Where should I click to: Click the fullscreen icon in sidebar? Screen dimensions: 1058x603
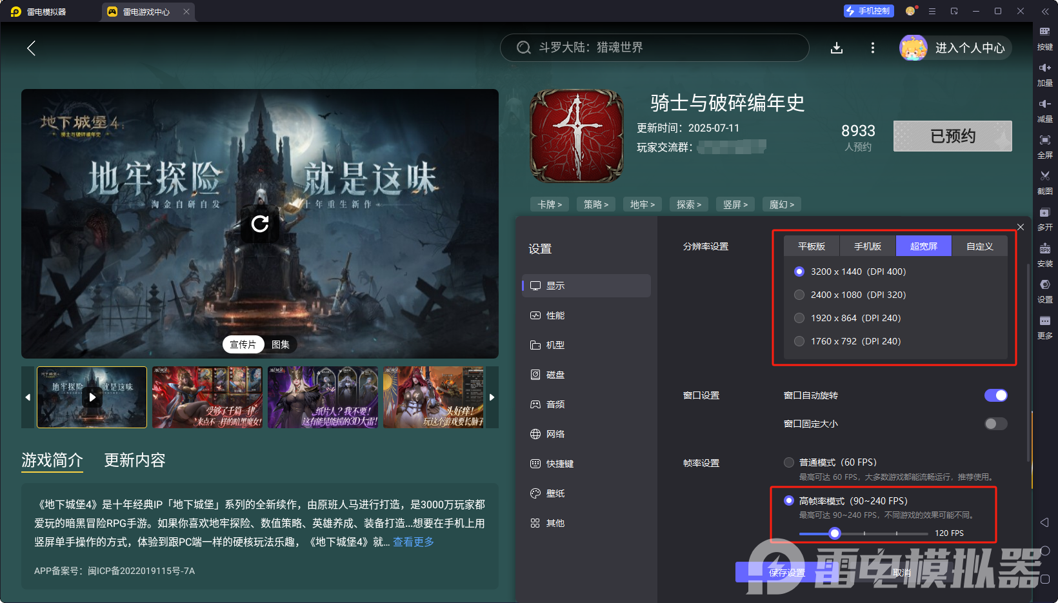pos(1044,140)
